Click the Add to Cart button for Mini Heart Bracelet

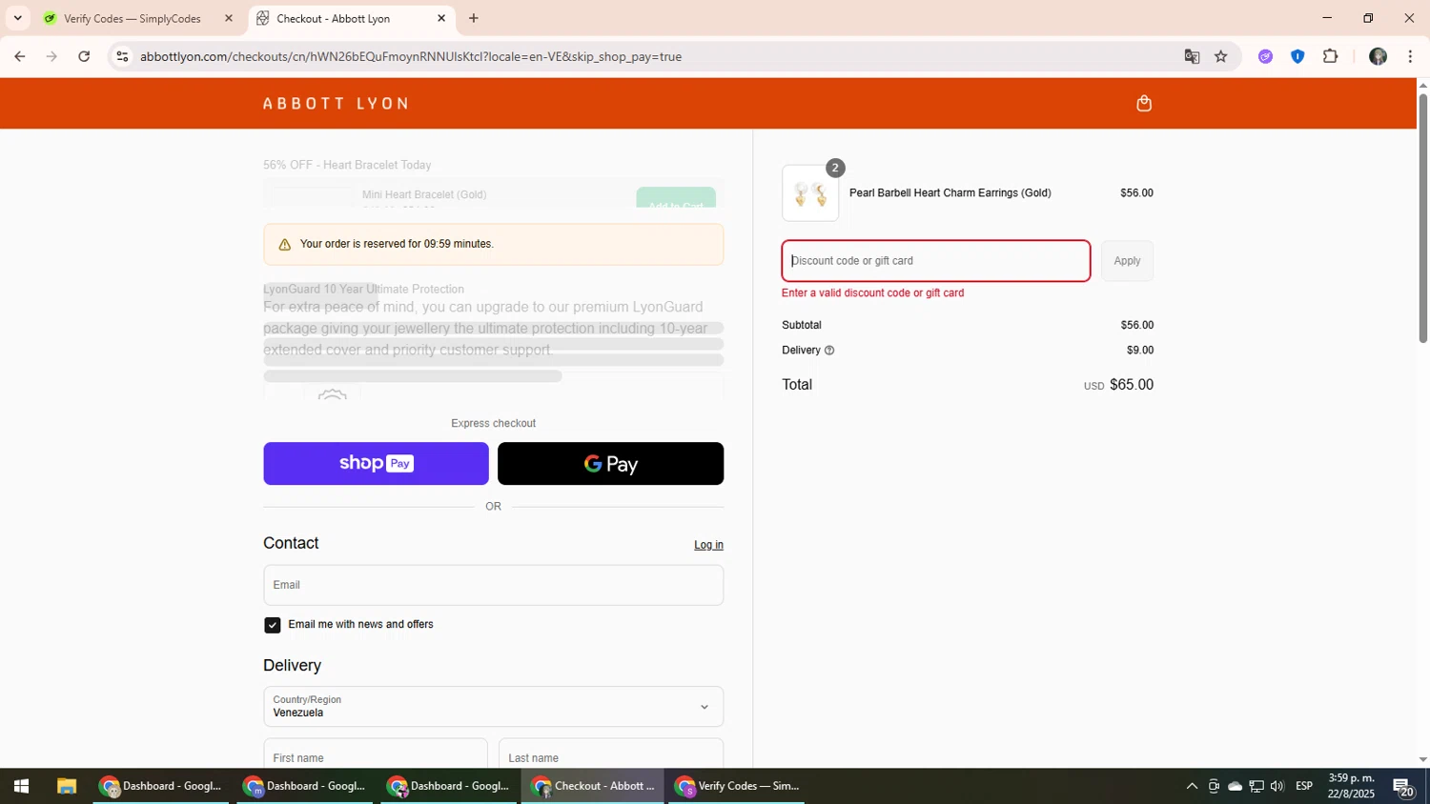(x=676, y=199)
